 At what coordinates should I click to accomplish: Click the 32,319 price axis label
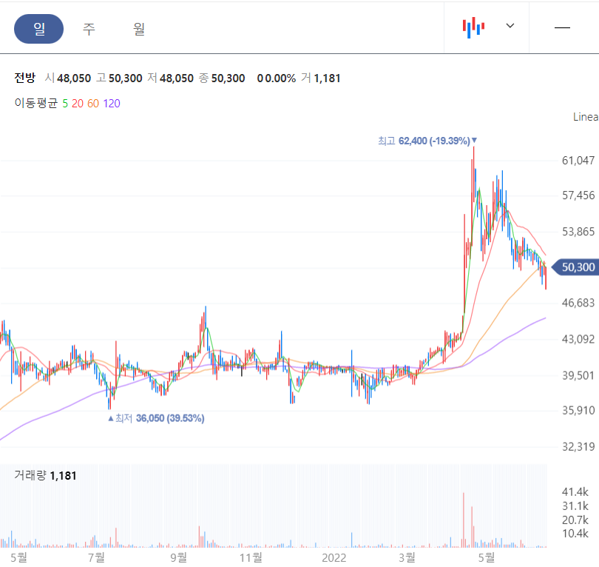(x=578, y=447)
